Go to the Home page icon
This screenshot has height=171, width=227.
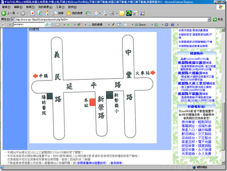[46, 13]
